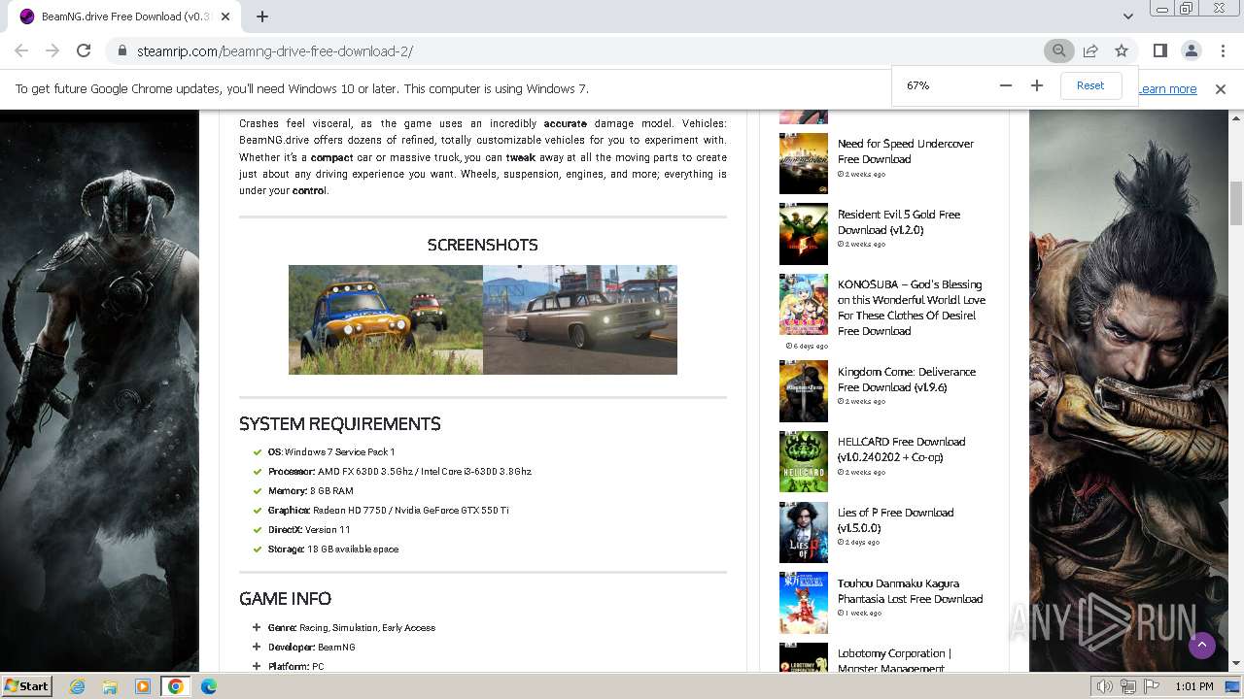This screenshot has width=1244, height=699.
Task: Click the Genre: Racing, Simulation line
Action: pyautogui.click(x=352, y=628)
